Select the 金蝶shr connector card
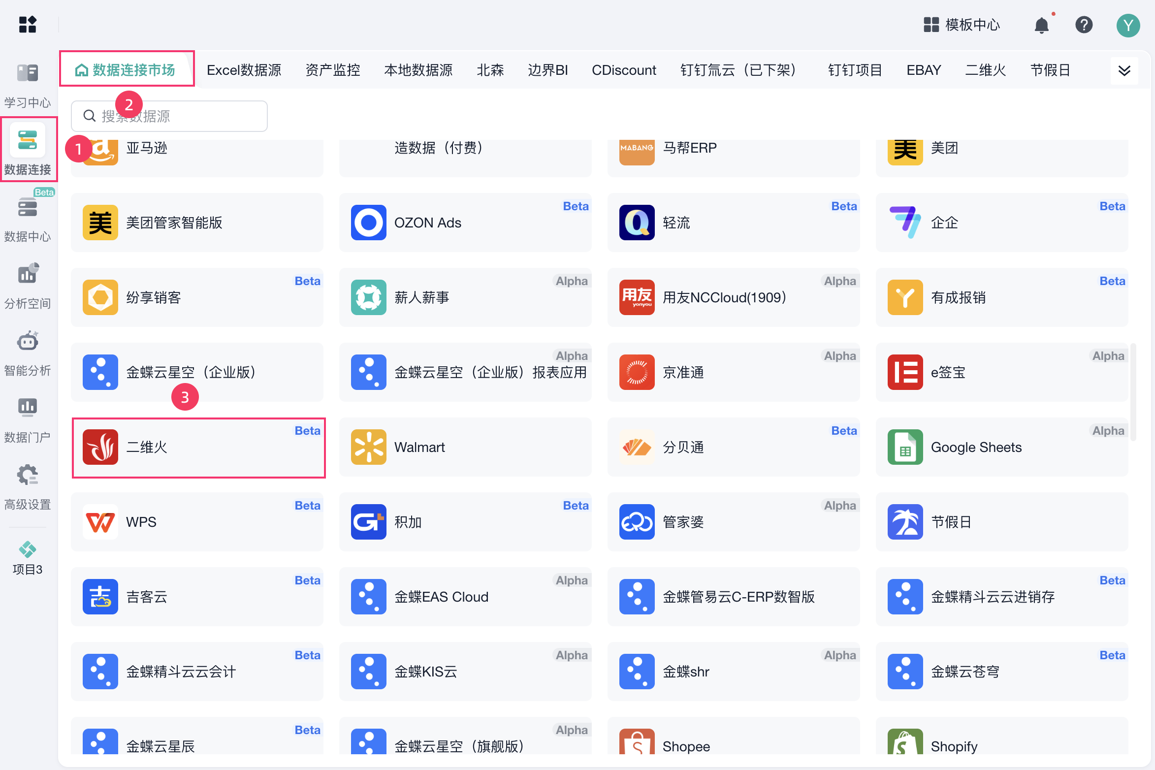This screenshot has height=770, width=1155. point(734,672)
